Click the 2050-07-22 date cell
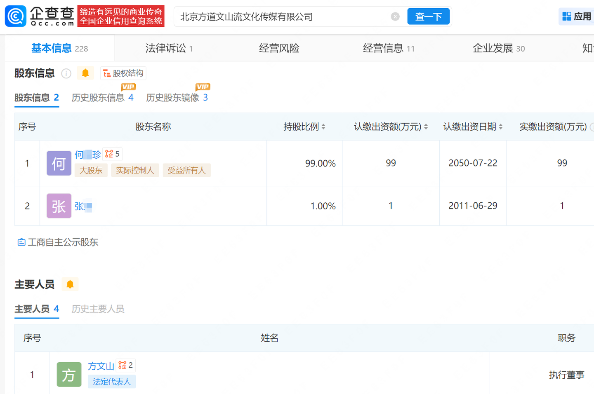Viewport: 594px width, 394px height. pos(473,163)
